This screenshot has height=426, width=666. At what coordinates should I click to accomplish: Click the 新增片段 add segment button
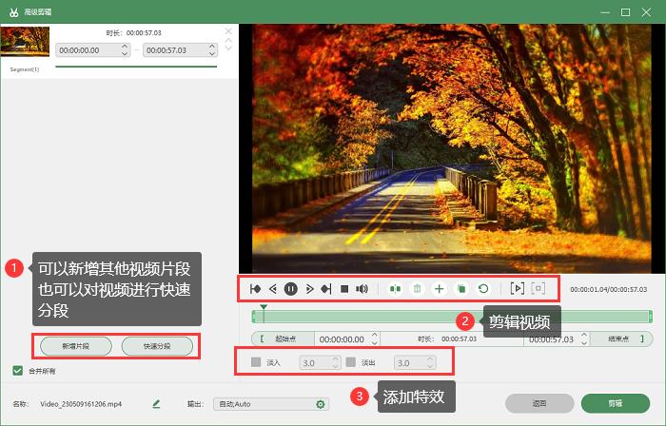point(76,346)
